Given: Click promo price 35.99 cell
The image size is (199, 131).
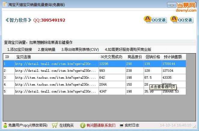Looking at the screenshot, I should (153, 91).
